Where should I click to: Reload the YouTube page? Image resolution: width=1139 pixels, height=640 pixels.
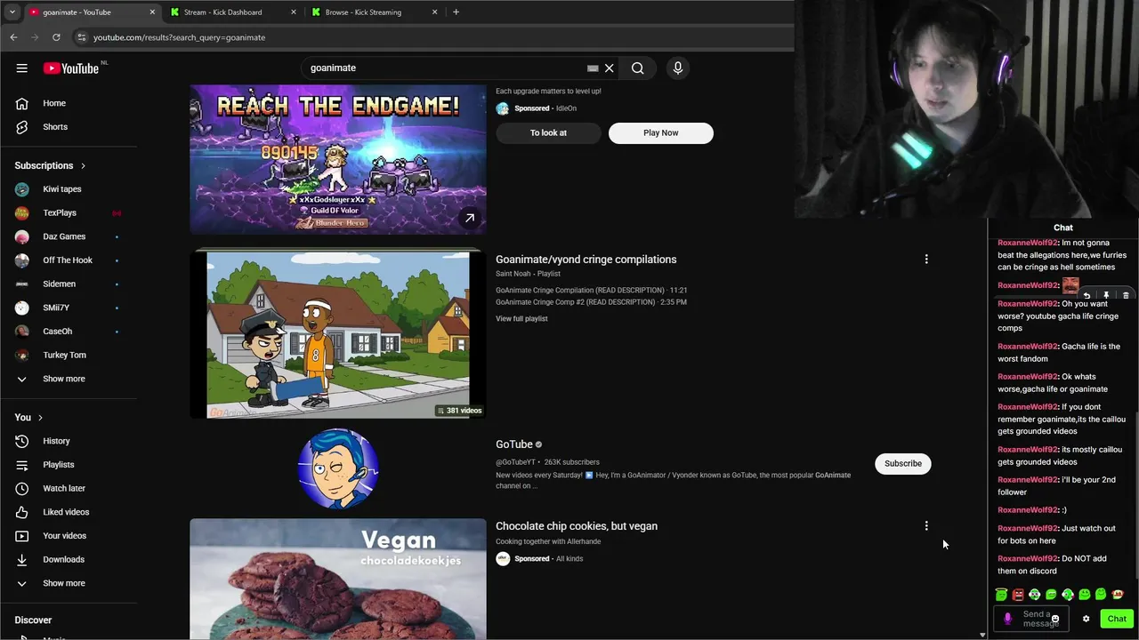tap(56, 37)
